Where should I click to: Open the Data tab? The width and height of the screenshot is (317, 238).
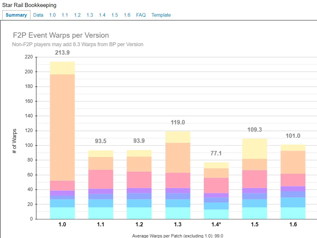click(38, 15)
